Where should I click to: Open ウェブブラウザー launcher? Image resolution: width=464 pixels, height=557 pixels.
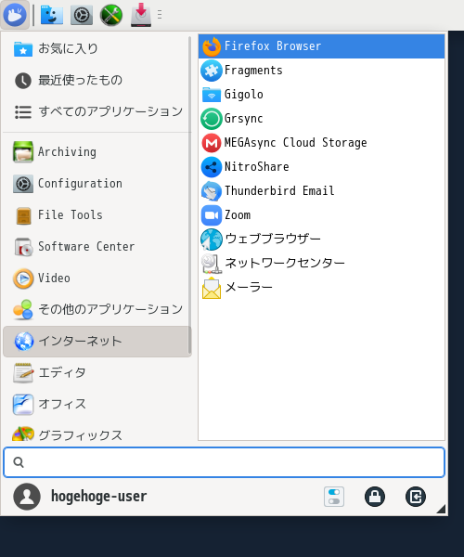click(321, 240)
